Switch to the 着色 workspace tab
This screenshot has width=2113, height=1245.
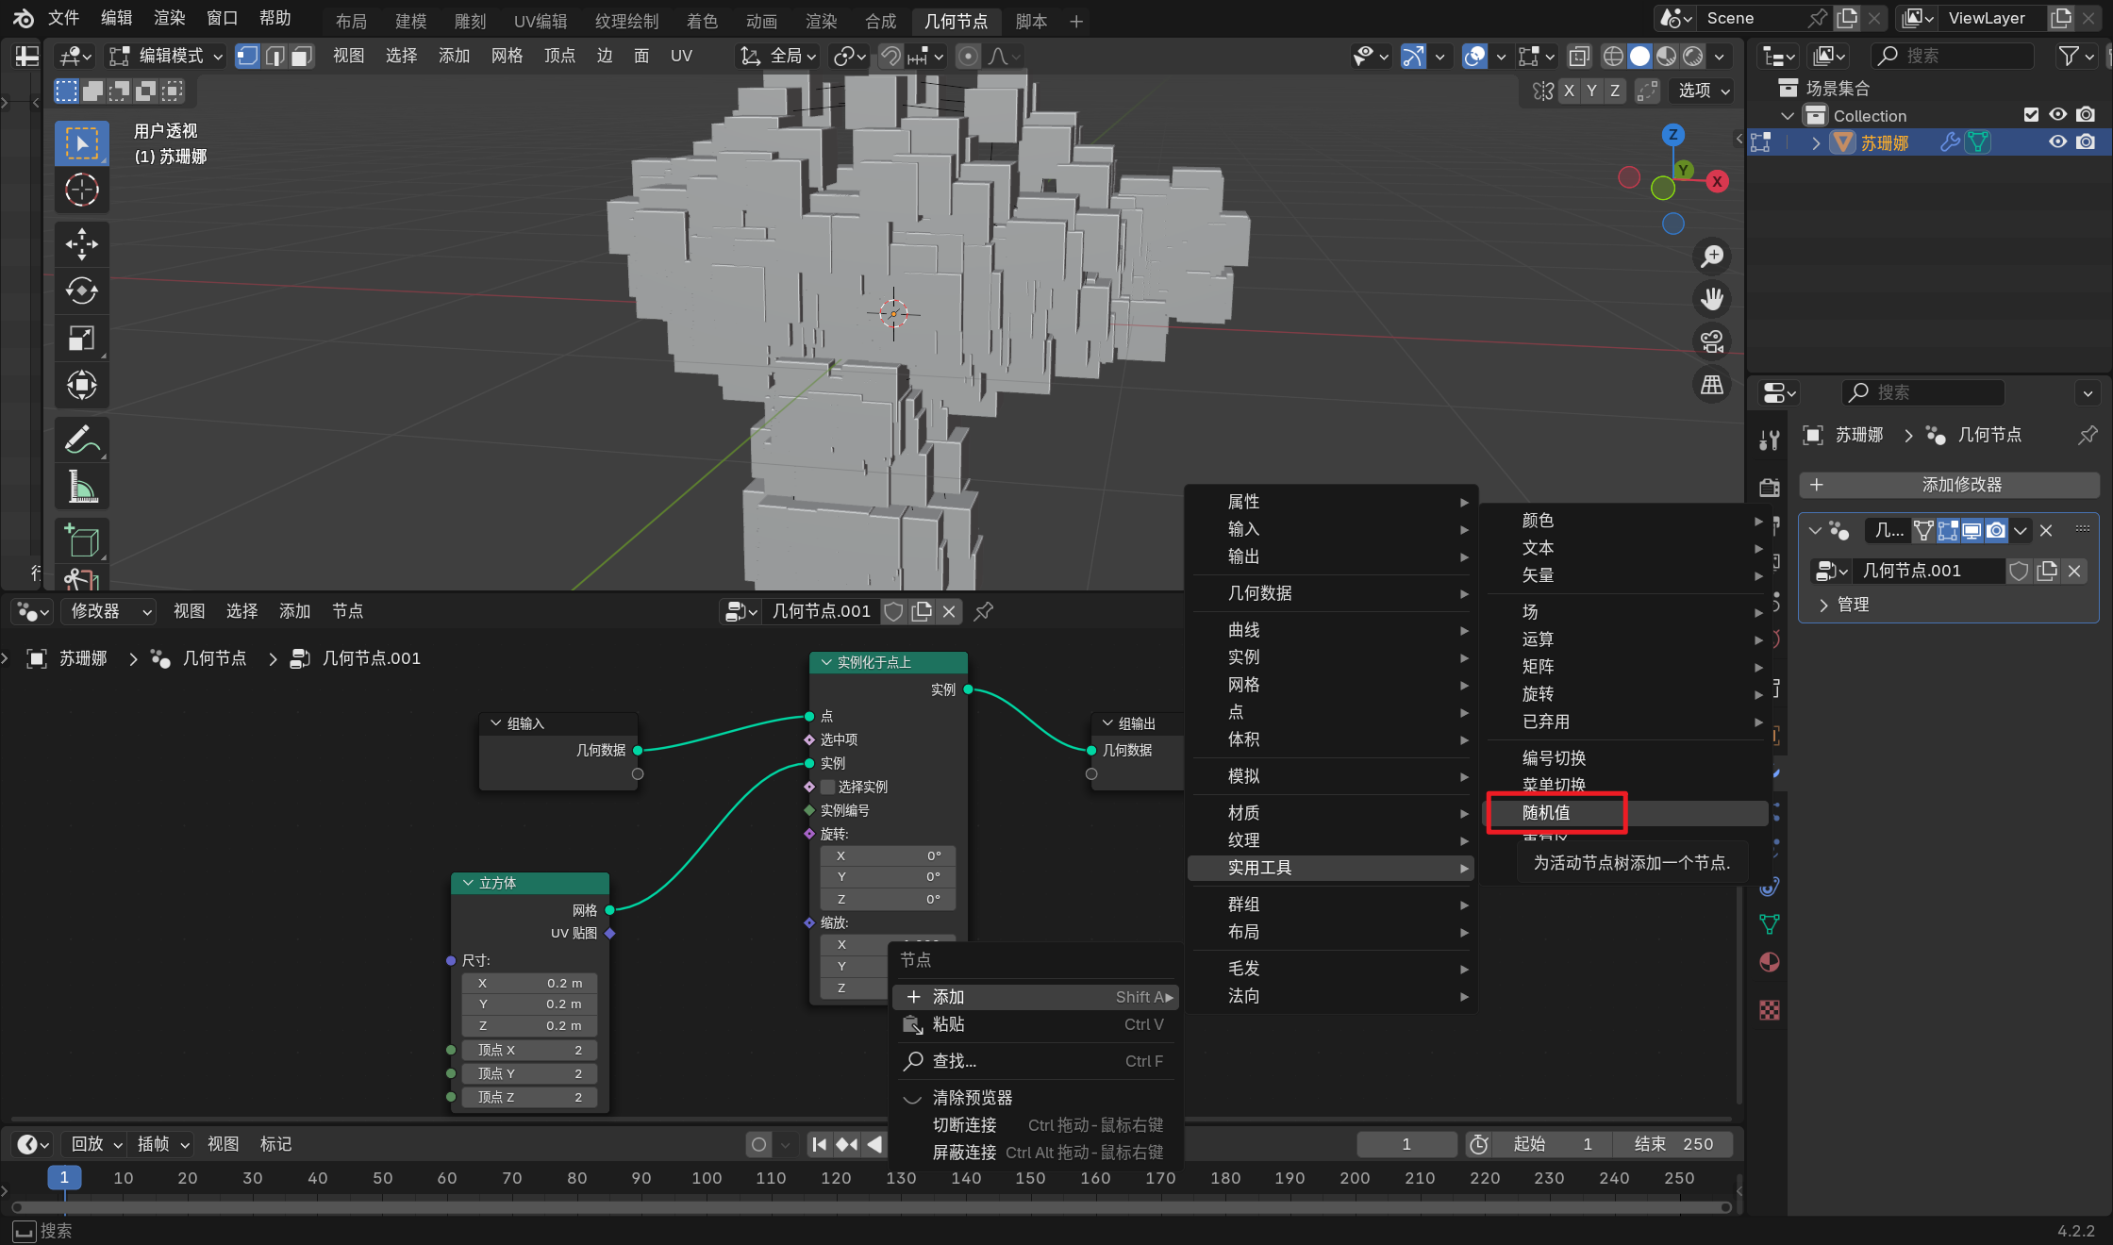pos(702,21)
